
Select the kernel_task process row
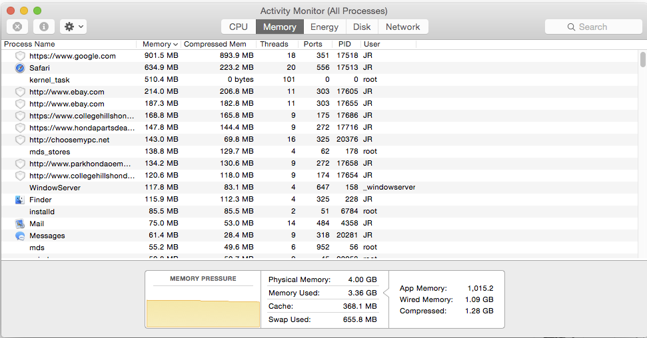click(320, 80)
